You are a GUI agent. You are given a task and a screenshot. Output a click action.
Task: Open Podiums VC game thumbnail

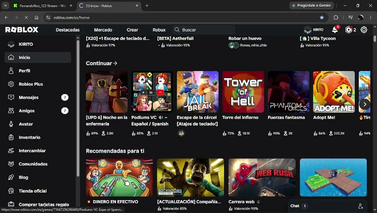(152, 92)
